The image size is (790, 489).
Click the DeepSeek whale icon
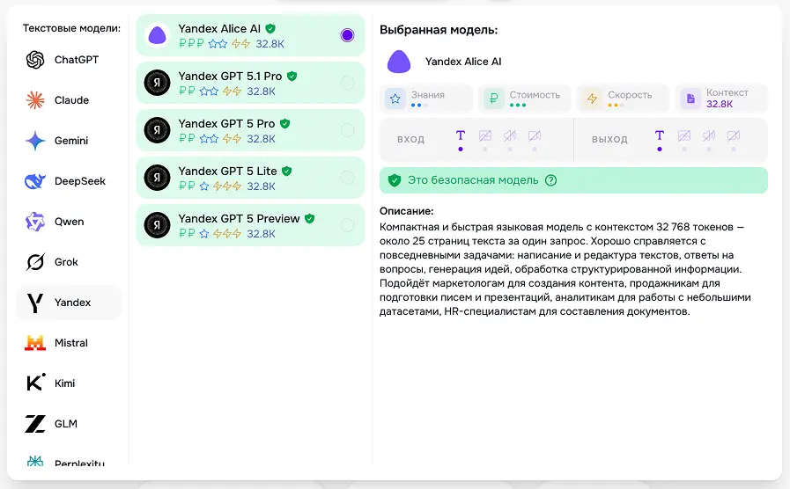(35, 181)
